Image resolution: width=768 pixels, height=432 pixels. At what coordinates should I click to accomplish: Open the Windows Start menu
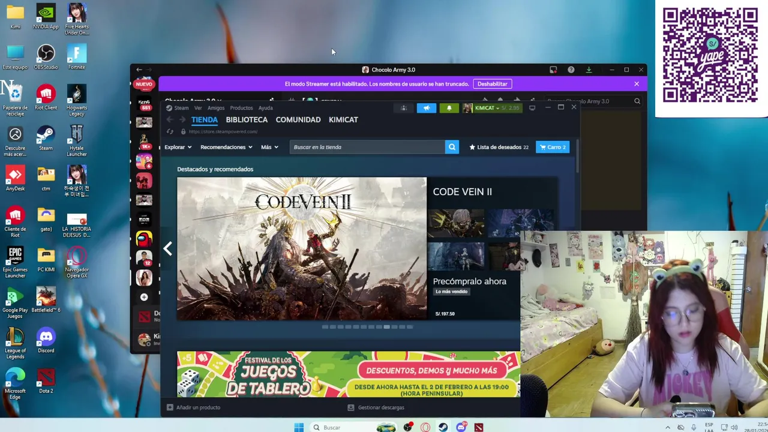coord(299,427)
